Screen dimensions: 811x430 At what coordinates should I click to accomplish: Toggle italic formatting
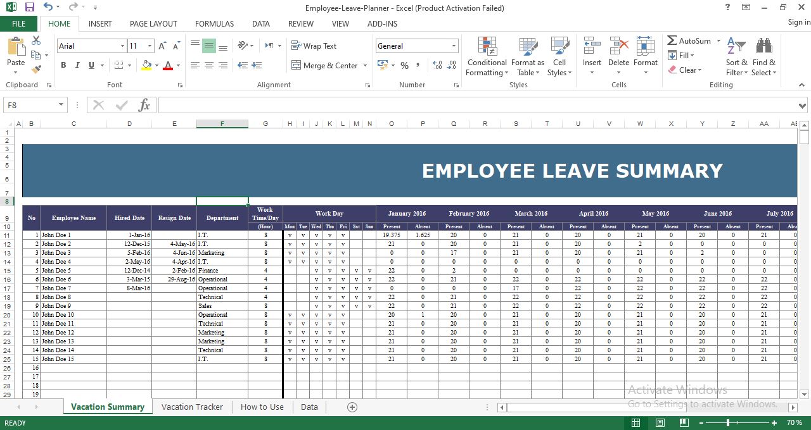[77, 65]
